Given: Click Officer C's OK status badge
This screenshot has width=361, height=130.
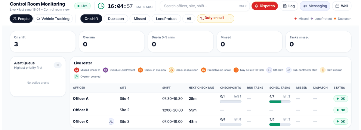Looking at the screenshot, I should pyautogui.click(x=341, y=122).
